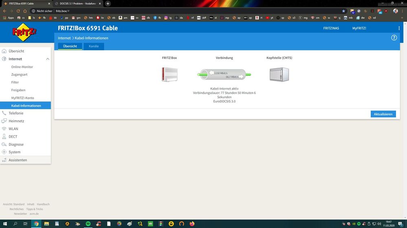Open Handbuch footer link
The height and width of the screenshot is (228, 407).
click(x=43, y=204)
